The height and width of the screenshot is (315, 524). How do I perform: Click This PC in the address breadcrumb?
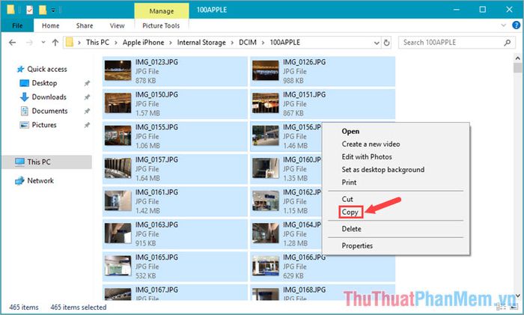[97, 43]
